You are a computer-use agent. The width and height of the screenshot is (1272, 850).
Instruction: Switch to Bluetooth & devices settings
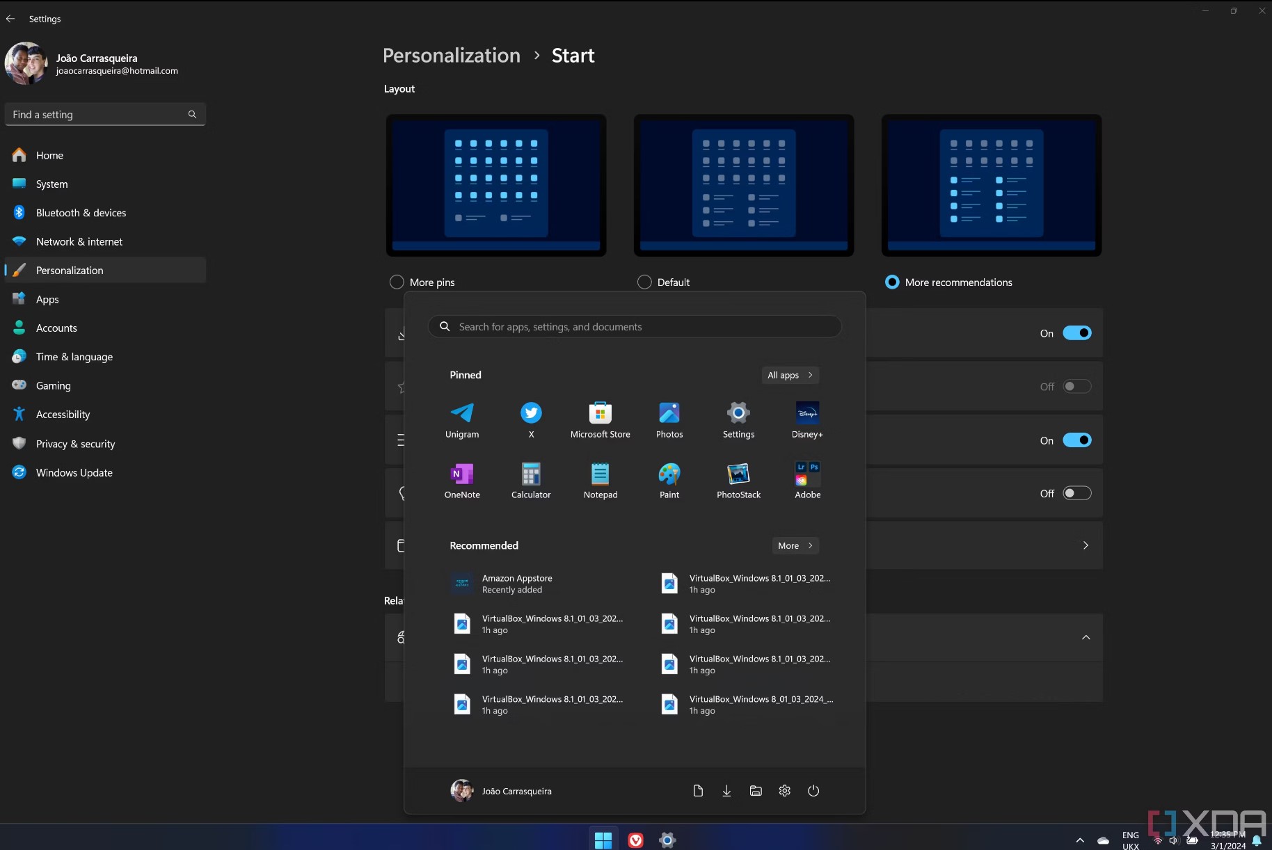[81, 212]
